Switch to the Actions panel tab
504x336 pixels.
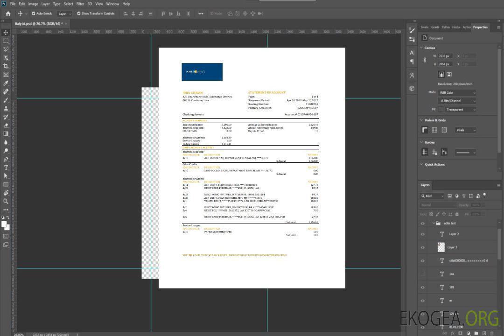pyautogui.click(x=466, y=27)
